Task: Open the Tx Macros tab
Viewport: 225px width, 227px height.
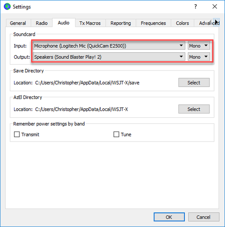Action: [x=90, y=23]
